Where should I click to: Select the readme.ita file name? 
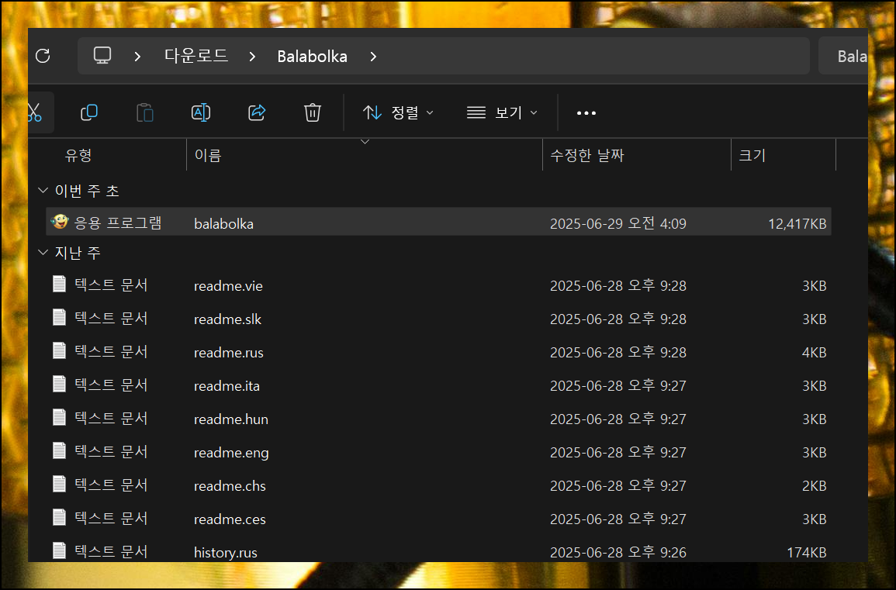pos(227,385)
